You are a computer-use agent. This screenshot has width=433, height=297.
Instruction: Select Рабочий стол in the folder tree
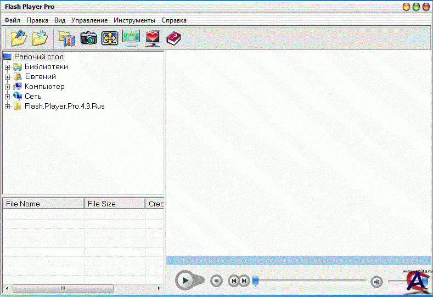(38, 57)
